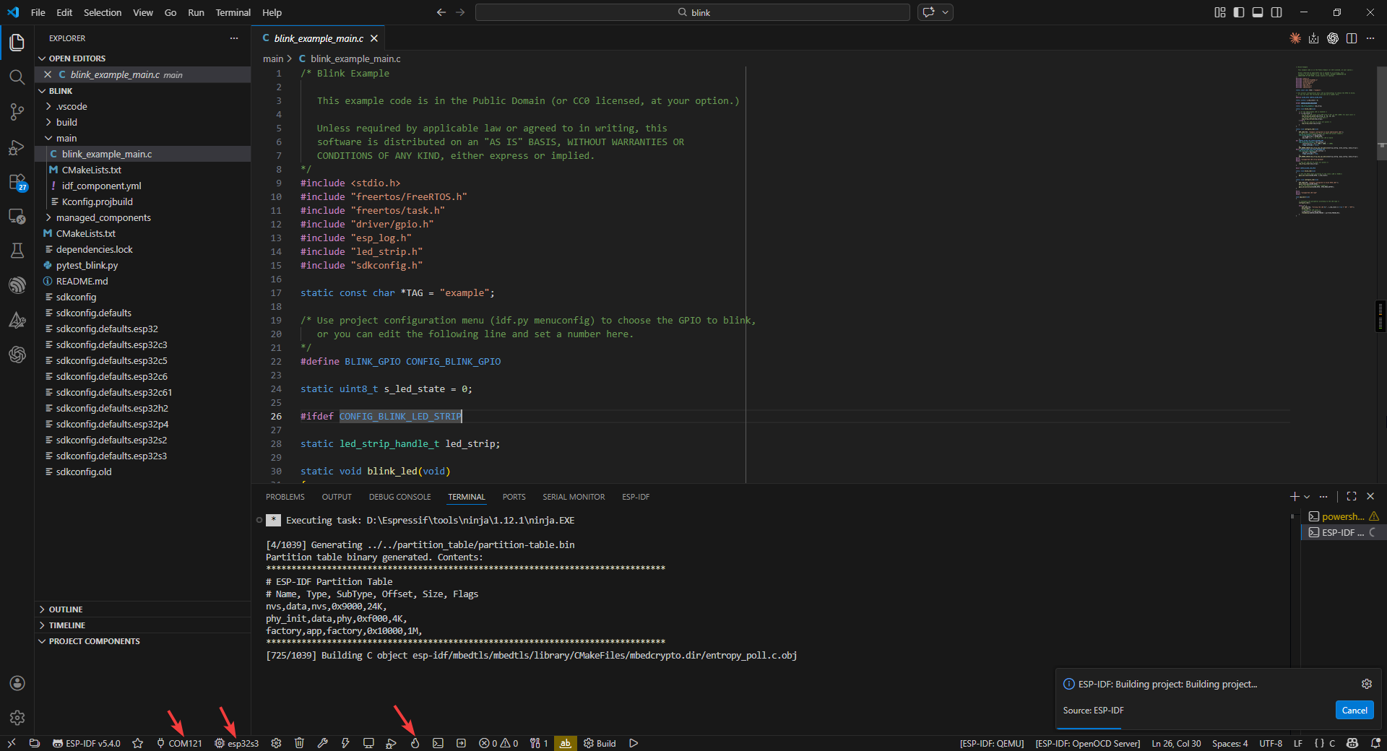
Task: Click COM121 port selector in status bar
Action: pyautogui.click(x=179, y=743)
